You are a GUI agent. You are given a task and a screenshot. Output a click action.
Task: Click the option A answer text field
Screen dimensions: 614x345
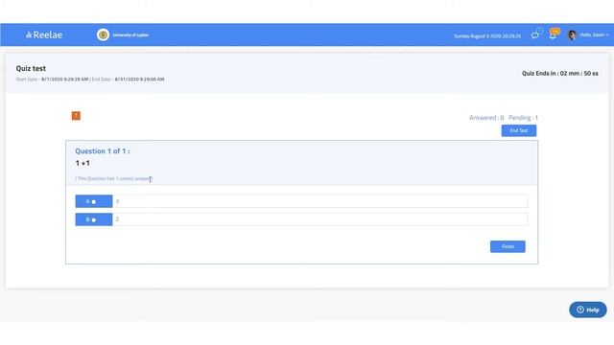tap(319, 201)
